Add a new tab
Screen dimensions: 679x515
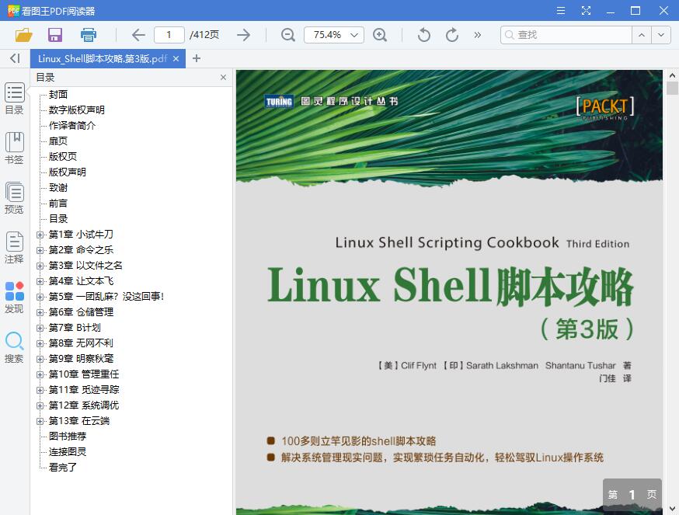(197, 58)
